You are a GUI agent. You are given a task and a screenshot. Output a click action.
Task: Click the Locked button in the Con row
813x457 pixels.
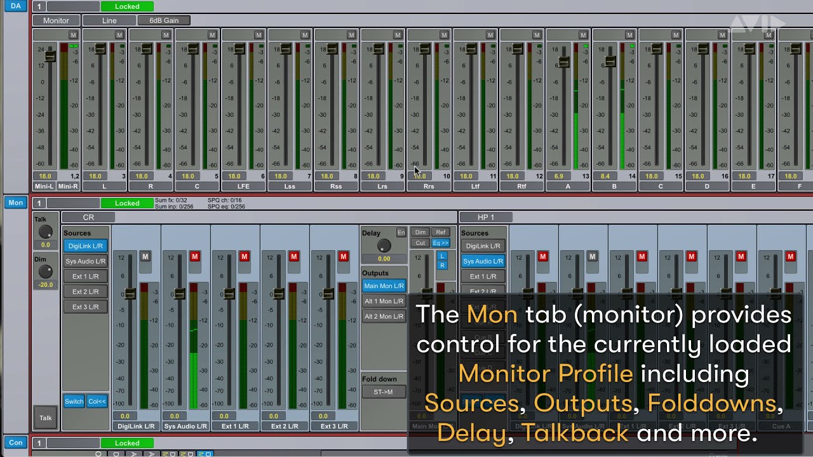pyautogui.click(x=127, y=443)
